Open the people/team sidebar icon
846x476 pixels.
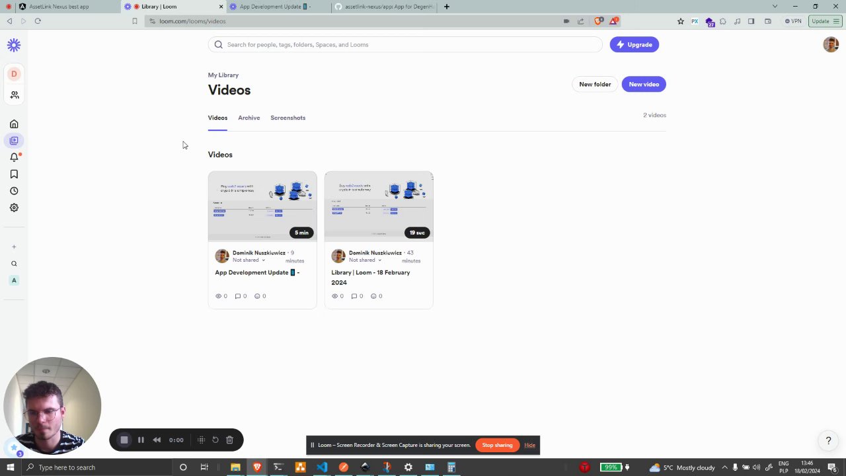pos(14,95)
